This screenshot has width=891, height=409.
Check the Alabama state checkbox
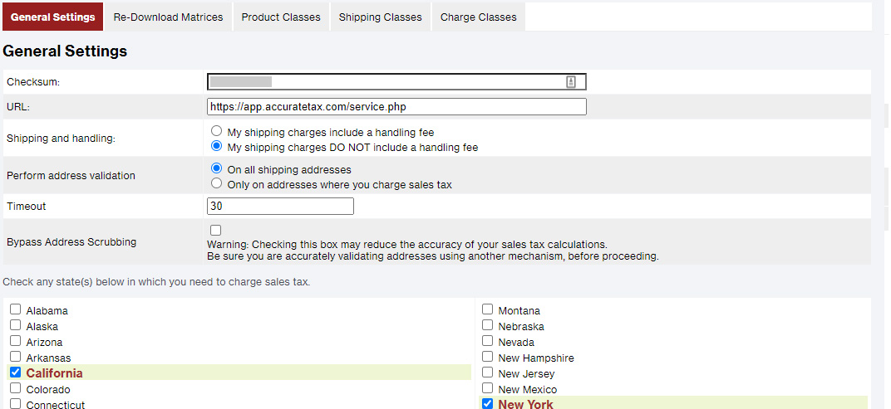point(15,309)
